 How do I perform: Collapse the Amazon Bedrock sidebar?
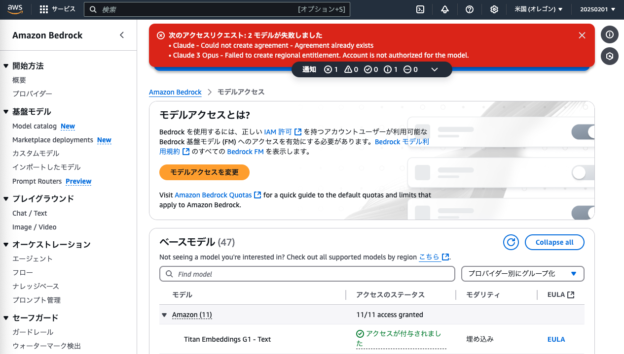122,35
